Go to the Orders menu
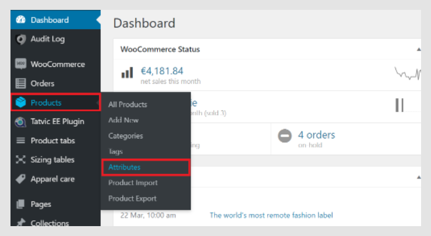431x236 pixels. tap(55, 83)
